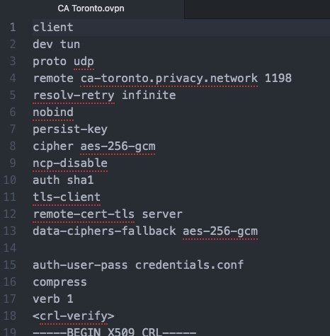The height and width of the screenshot is (336, 330).
Task: Click on 'udp' misspelled word
Action: point(84,62)
